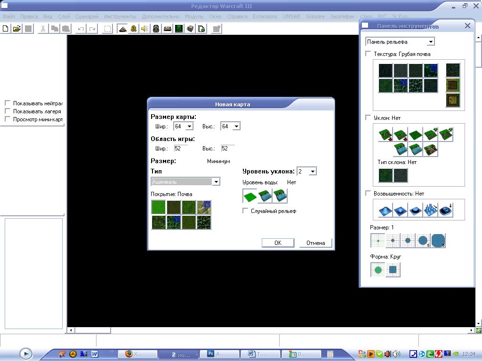This screenshot has height=361, width=482.
Task: Click the taskbar media play button
Action: [26, 354]
